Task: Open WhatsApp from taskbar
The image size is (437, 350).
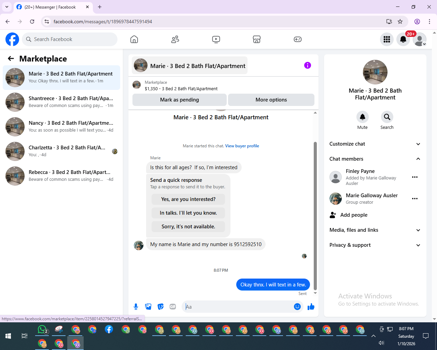Action: [x=42, y=329]
